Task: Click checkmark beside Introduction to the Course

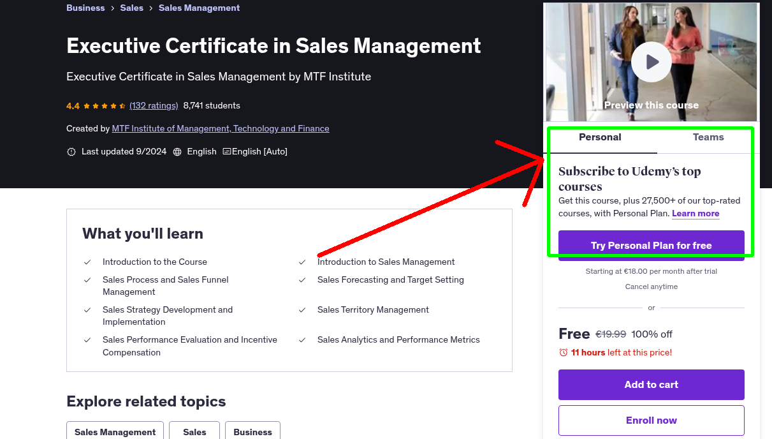Action: click(x=87, y=262)
